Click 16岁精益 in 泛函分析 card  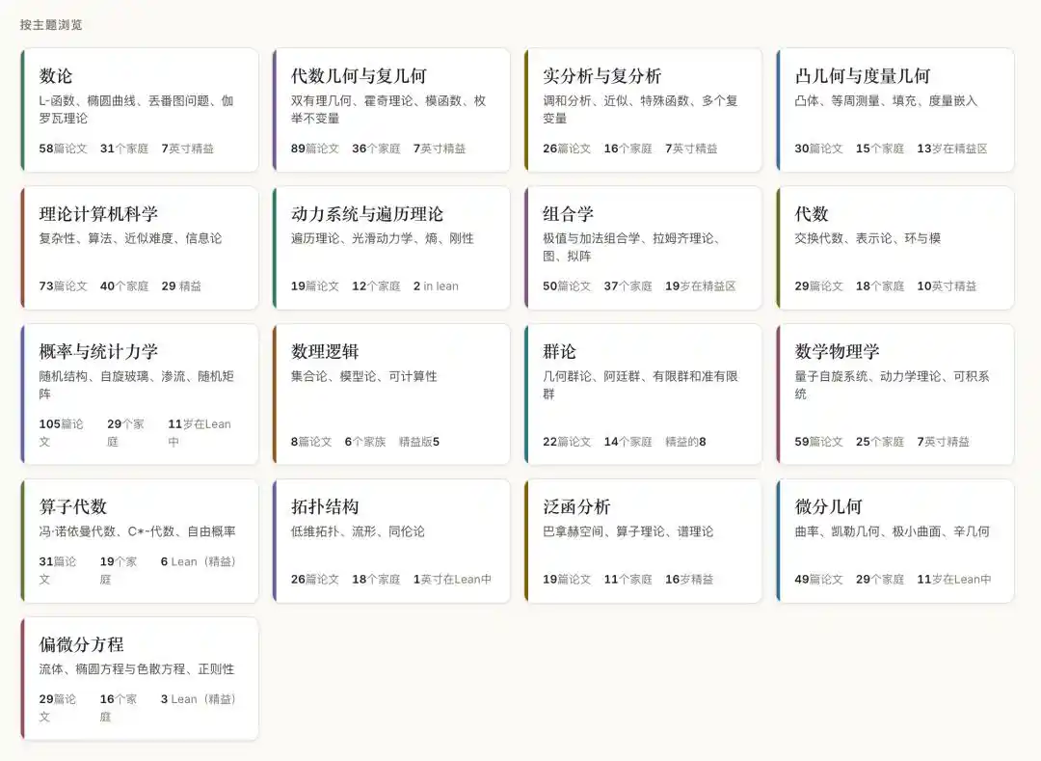point(689,579)
